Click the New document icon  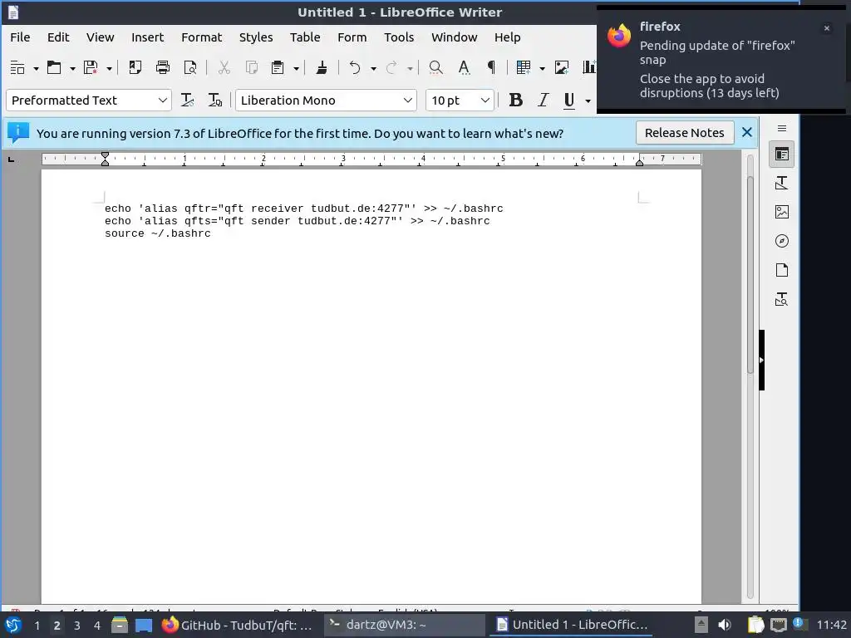(17, 68)
